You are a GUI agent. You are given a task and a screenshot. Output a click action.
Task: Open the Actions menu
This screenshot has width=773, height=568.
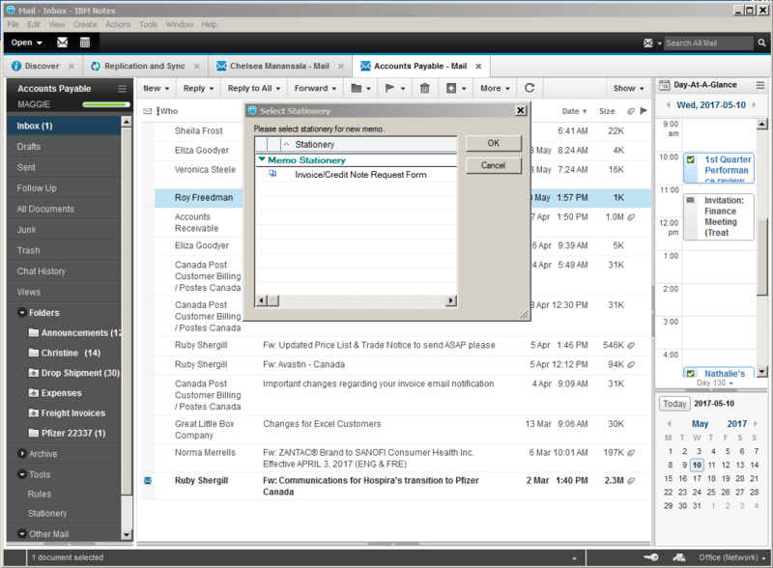118,24
